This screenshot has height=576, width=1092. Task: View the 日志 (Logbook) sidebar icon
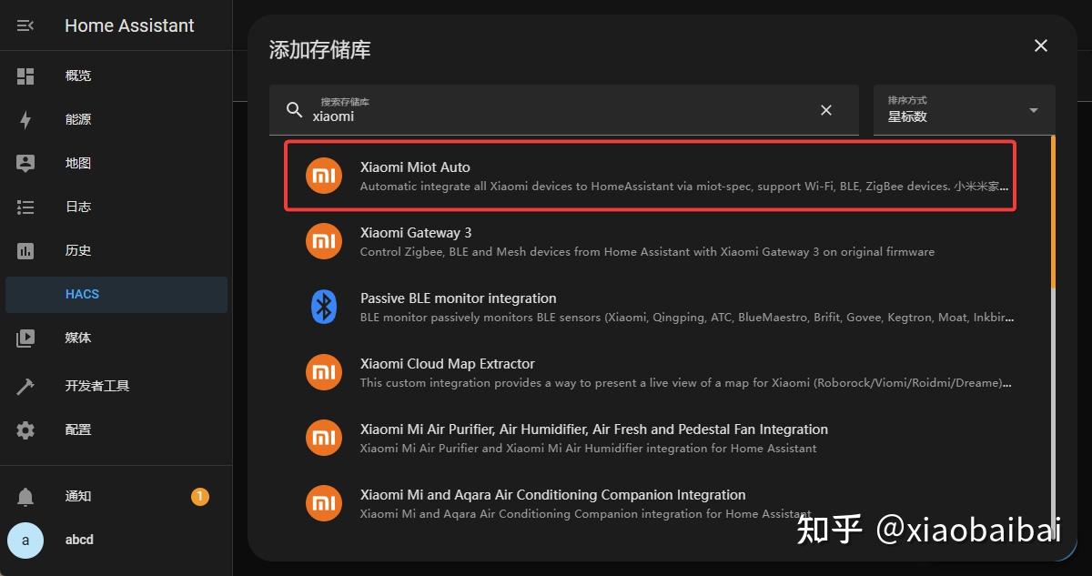click(x=25, y=207)
